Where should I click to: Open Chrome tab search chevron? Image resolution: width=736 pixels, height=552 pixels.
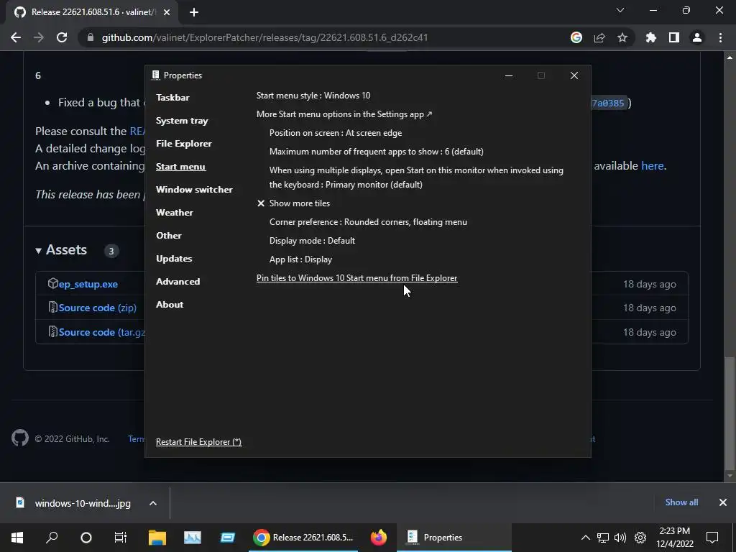[620, 10]
